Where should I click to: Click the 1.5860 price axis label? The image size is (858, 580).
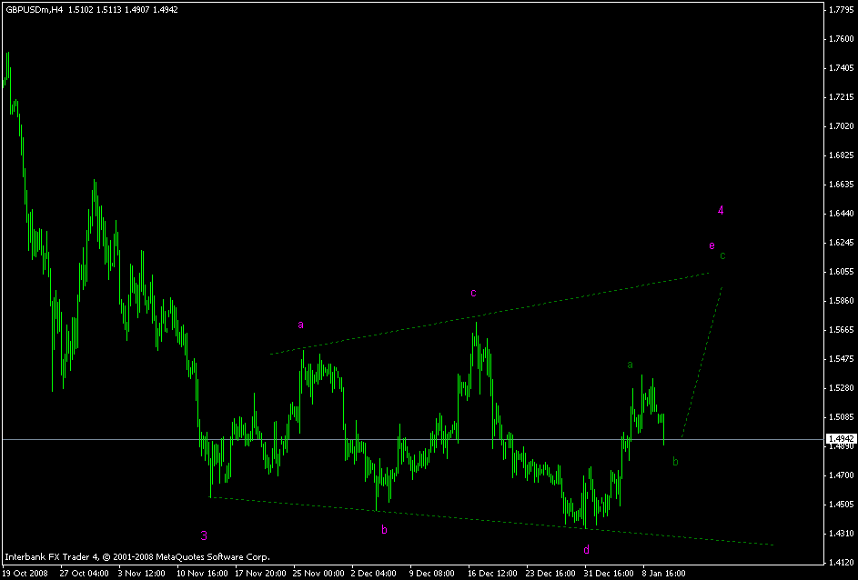click(x=841, y=301)
